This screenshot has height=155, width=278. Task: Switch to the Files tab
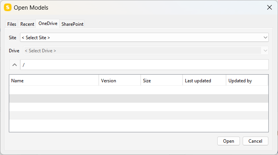tap(12, 24)
